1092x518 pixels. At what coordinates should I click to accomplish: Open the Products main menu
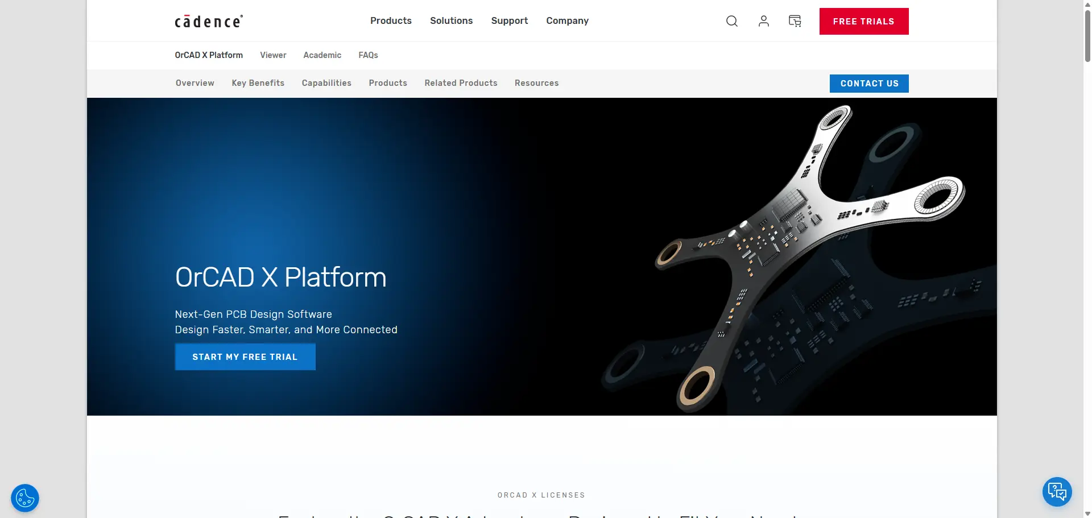click(391, 20)
